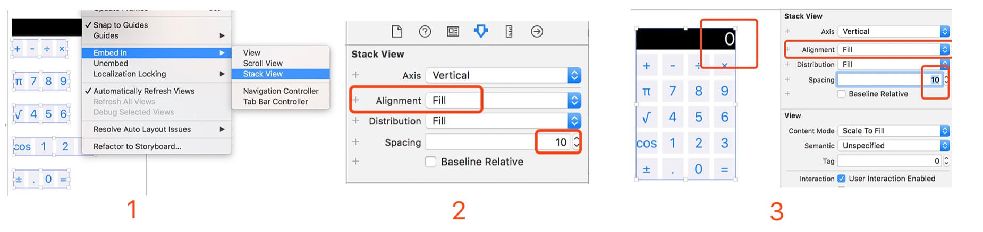Open the Size inspector ruler icon
Viewport: 983px width, 232px height.
point(509,32)
